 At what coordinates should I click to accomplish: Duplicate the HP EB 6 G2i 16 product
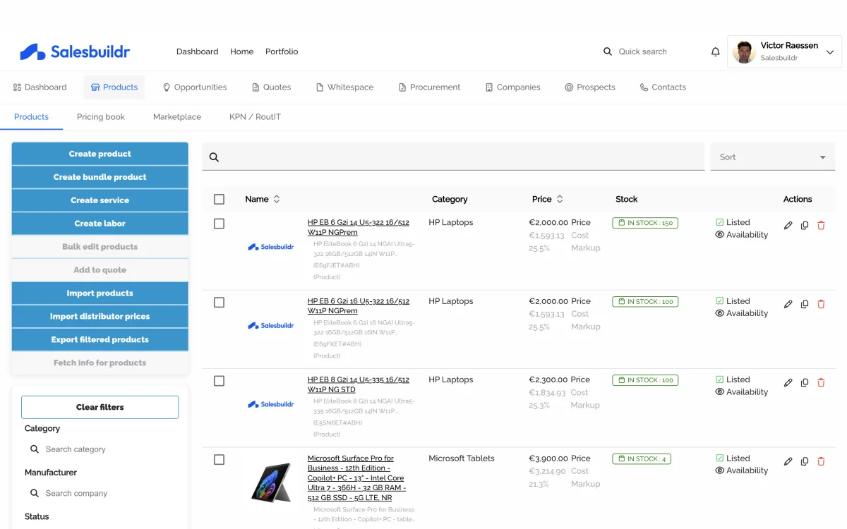(805, 304)
